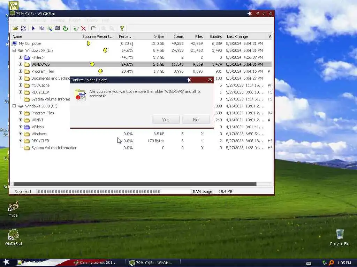Select the My Computer row
The image size is (357, 267).
tap(141, 43)
